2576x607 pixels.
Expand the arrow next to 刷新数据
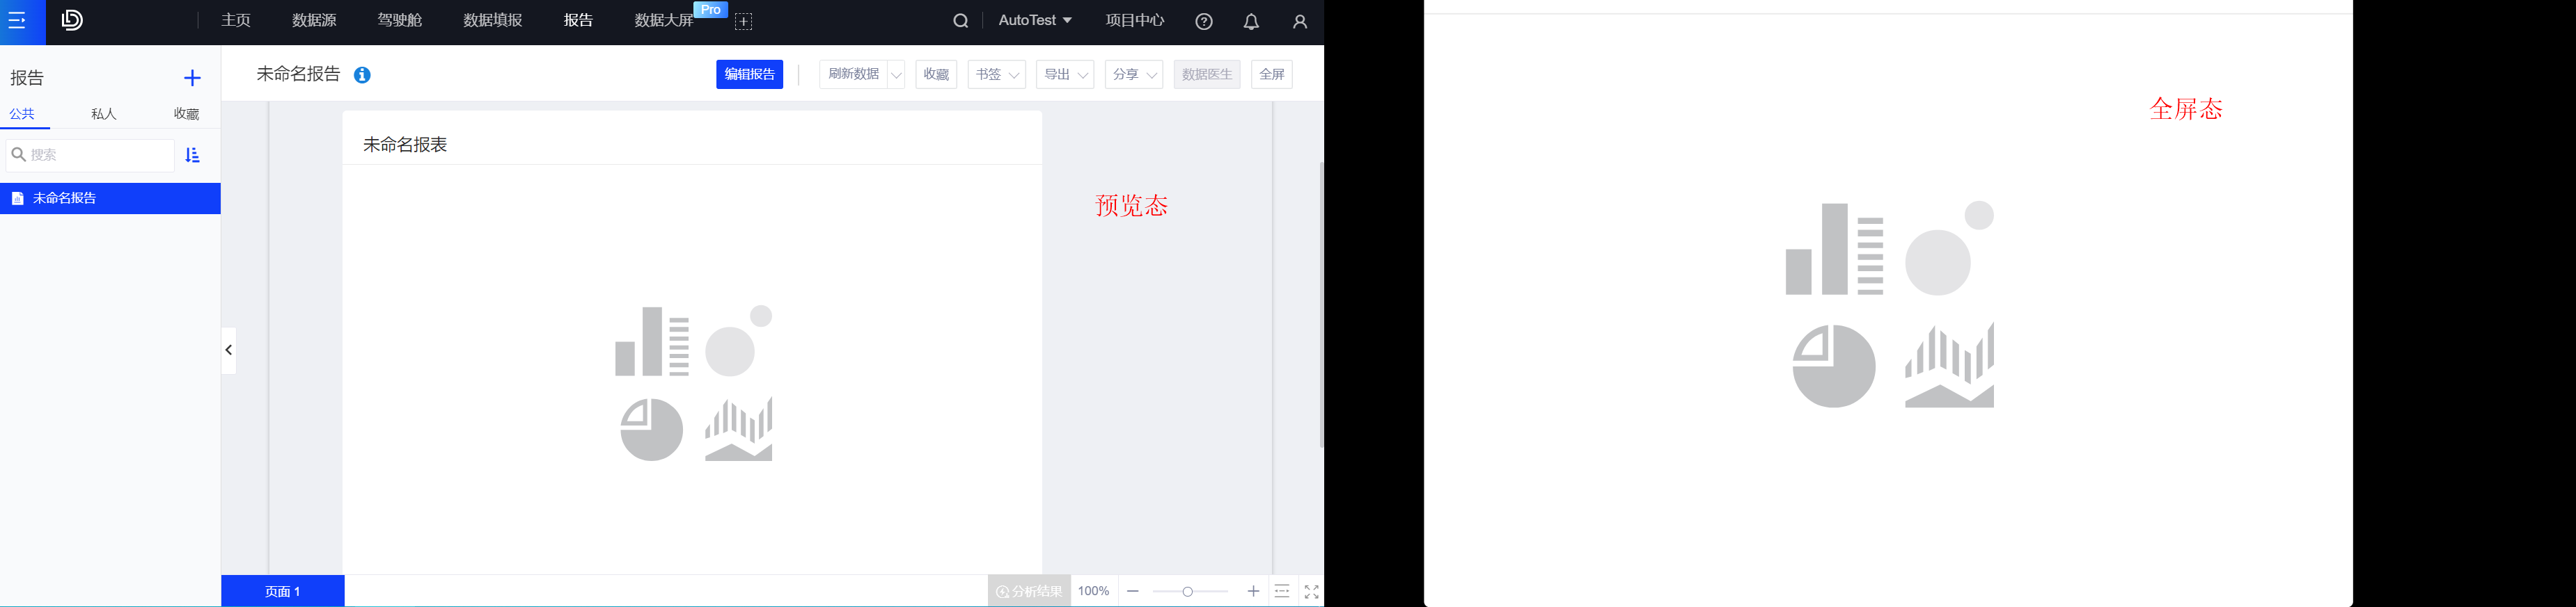pos(896,75)
